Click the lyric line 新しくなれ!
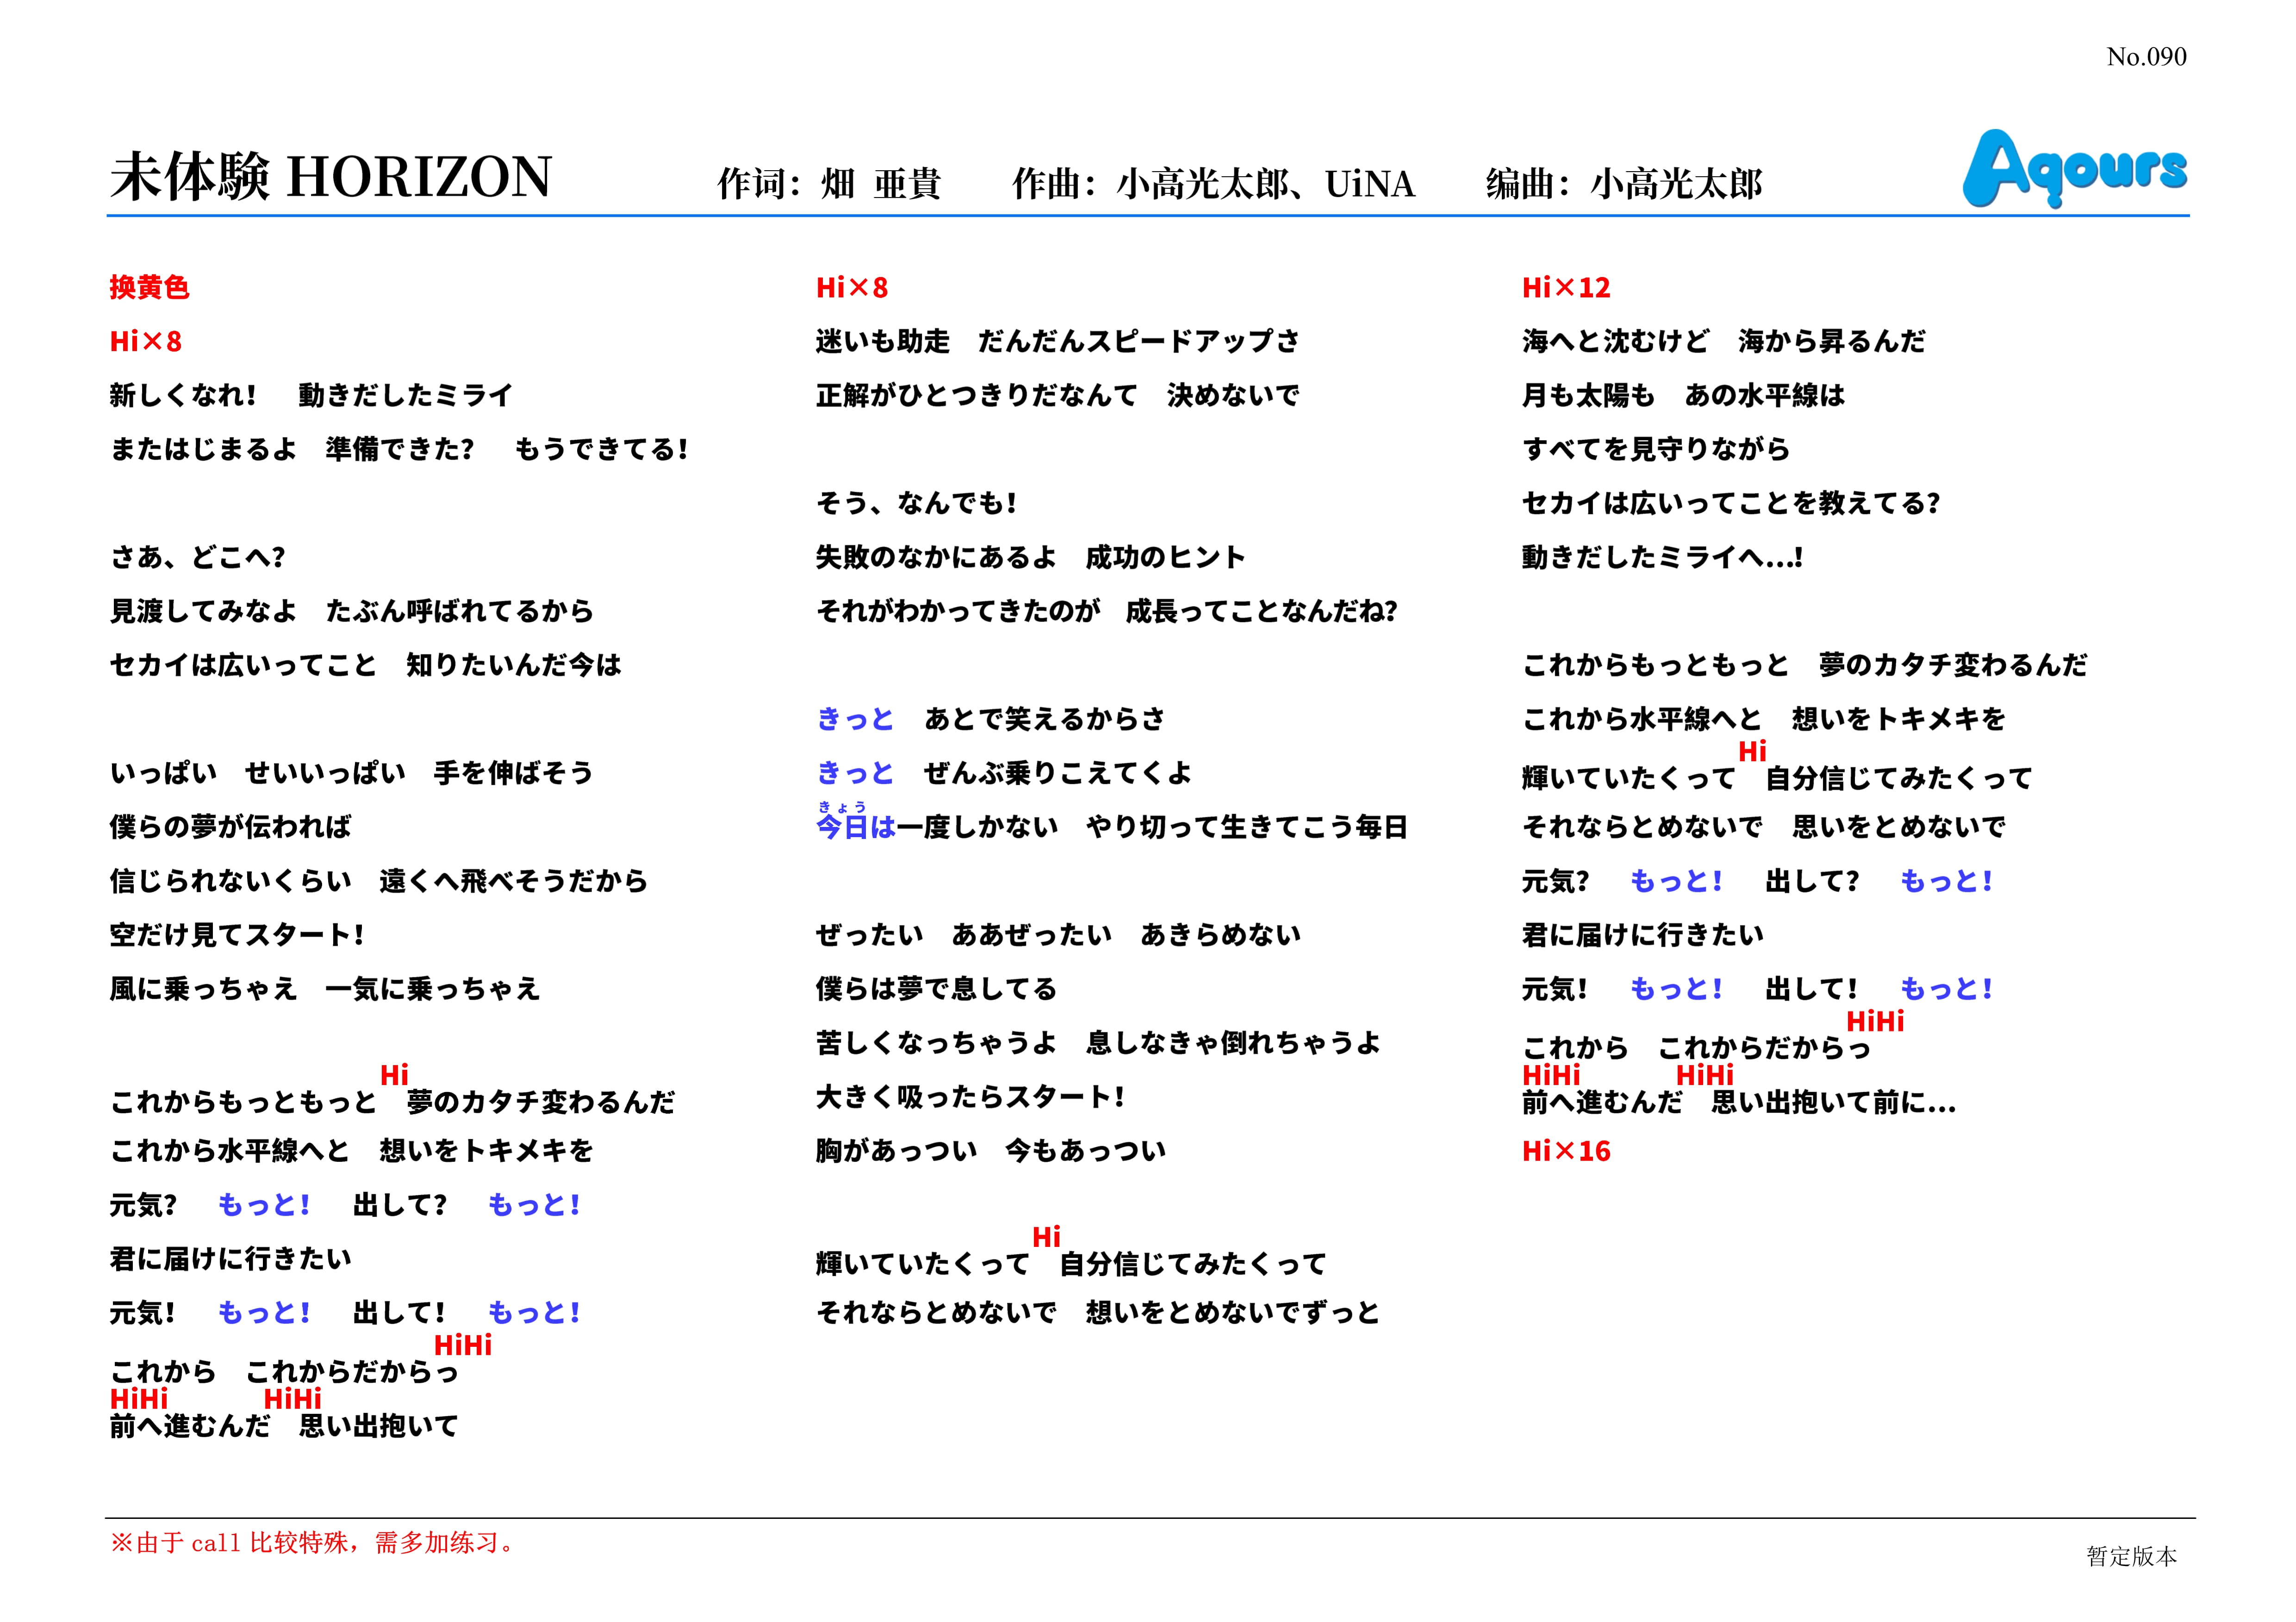 [183, 396]
